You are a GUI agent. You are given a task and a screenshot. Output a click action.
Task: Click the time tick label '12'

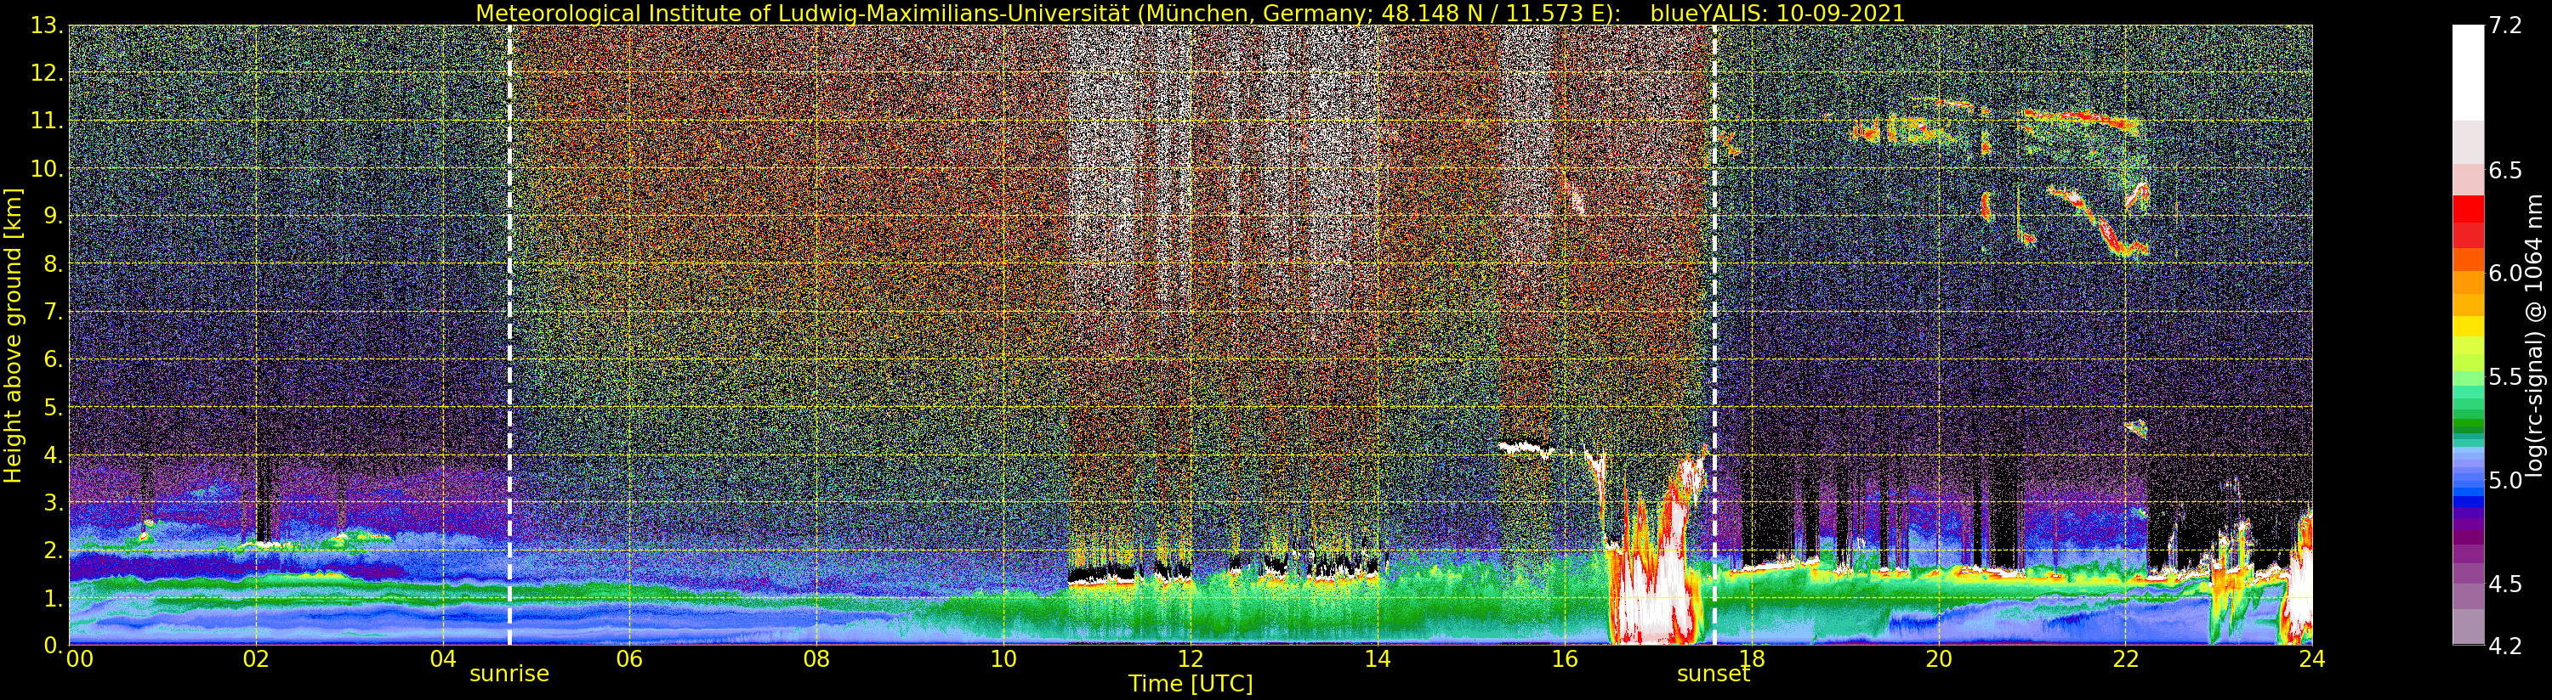[x=1191, y=658]
